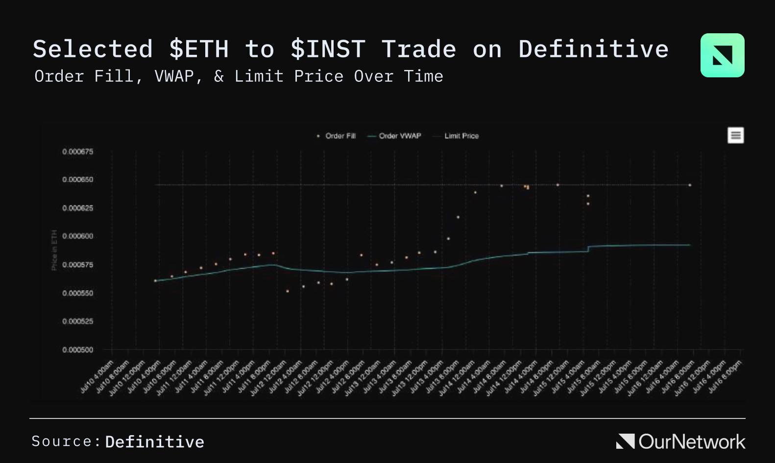Click the 0.000575 y-axis label
This screenshot has height=463, width=775.
[77, 265]
